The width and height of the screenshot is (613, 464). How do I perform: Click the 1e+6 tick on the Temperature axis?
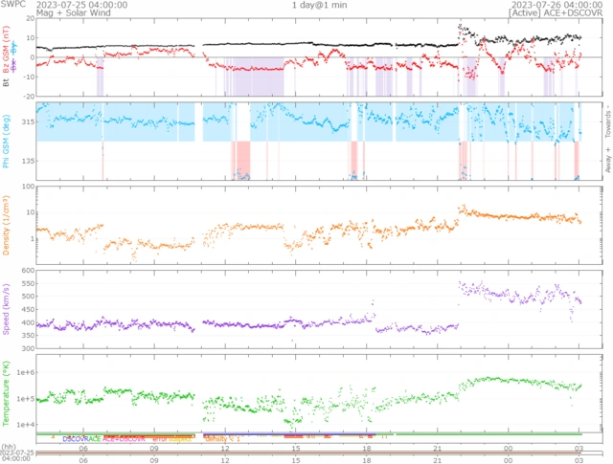coord(26,372)
